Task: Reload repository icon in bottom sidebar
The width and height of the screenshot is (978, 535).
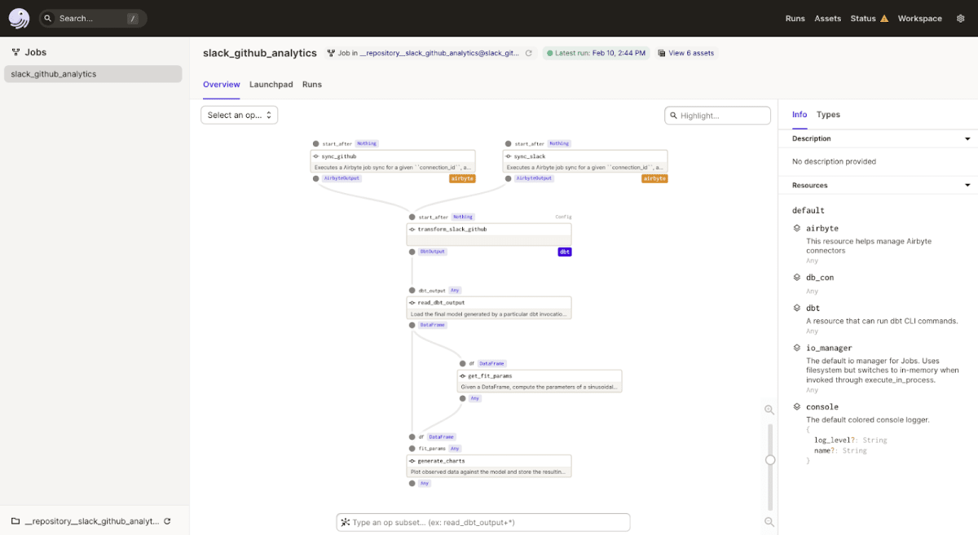Action: (x=167, y=521)
